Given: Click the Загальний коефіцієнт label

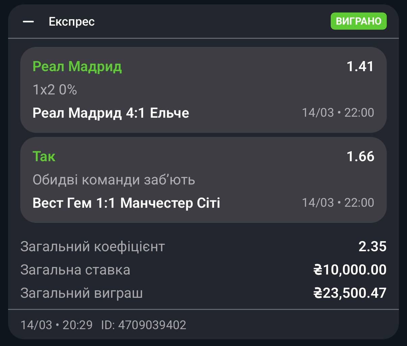Looking at the screenshot, I should 92,247.
